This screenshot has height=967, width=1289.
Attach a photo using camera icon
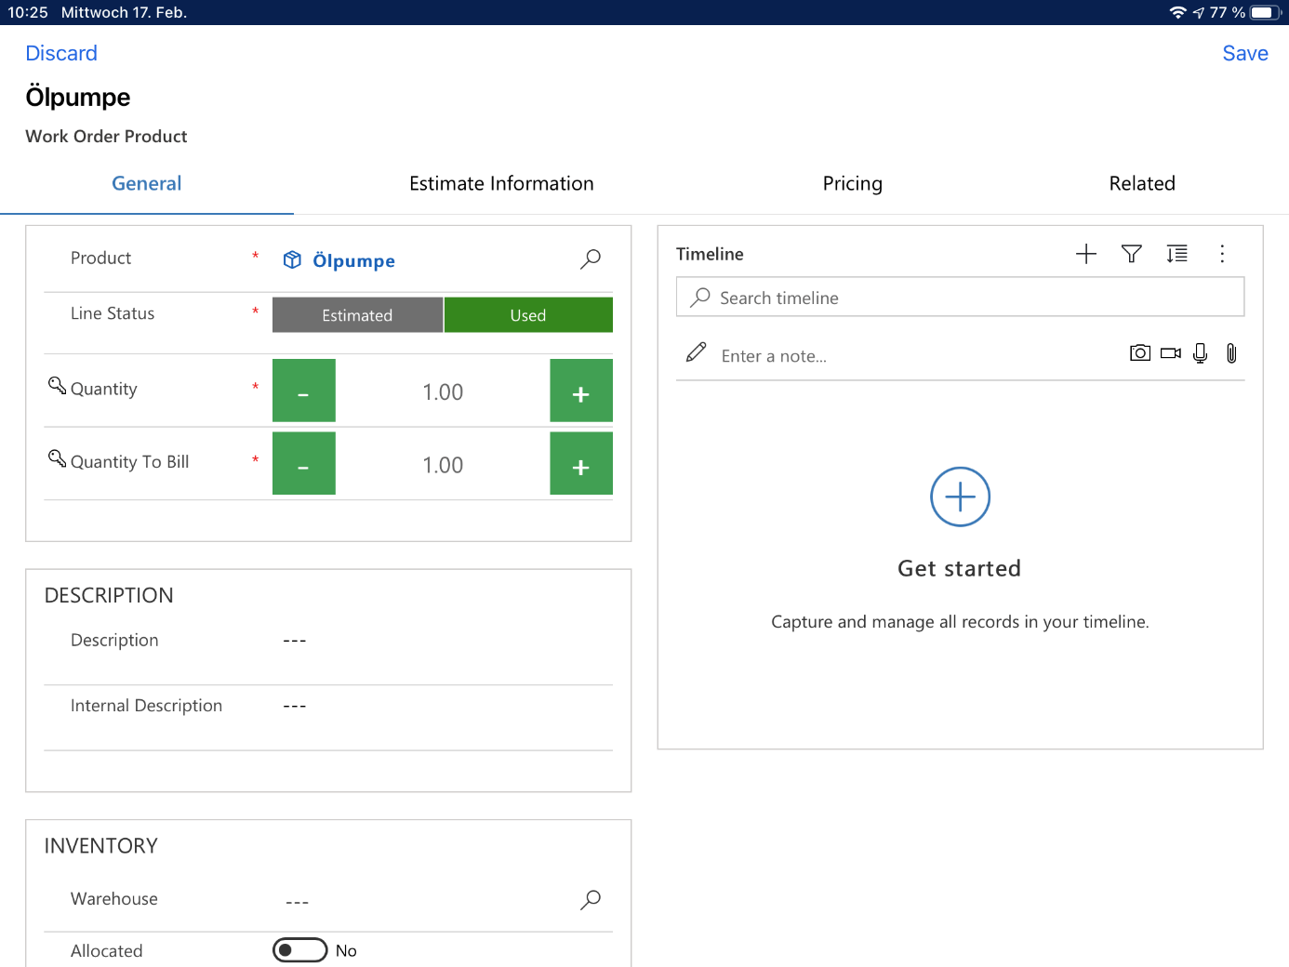click(x=1139, y=353)
